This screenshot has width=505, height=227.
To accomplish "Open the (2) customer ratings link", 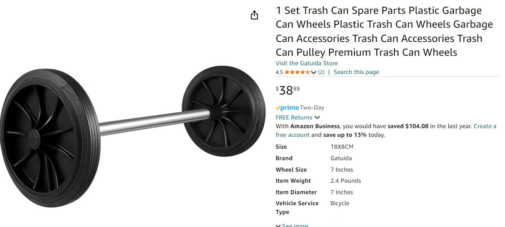I will coord(321,72).
